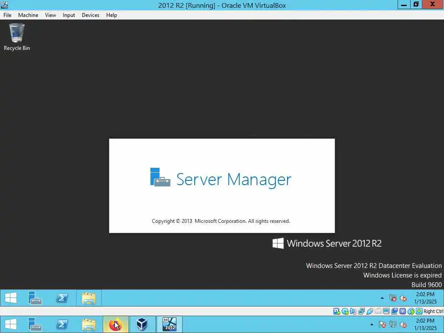Click VirtualBox keyboard capture indicator

(x=419, y=311)
